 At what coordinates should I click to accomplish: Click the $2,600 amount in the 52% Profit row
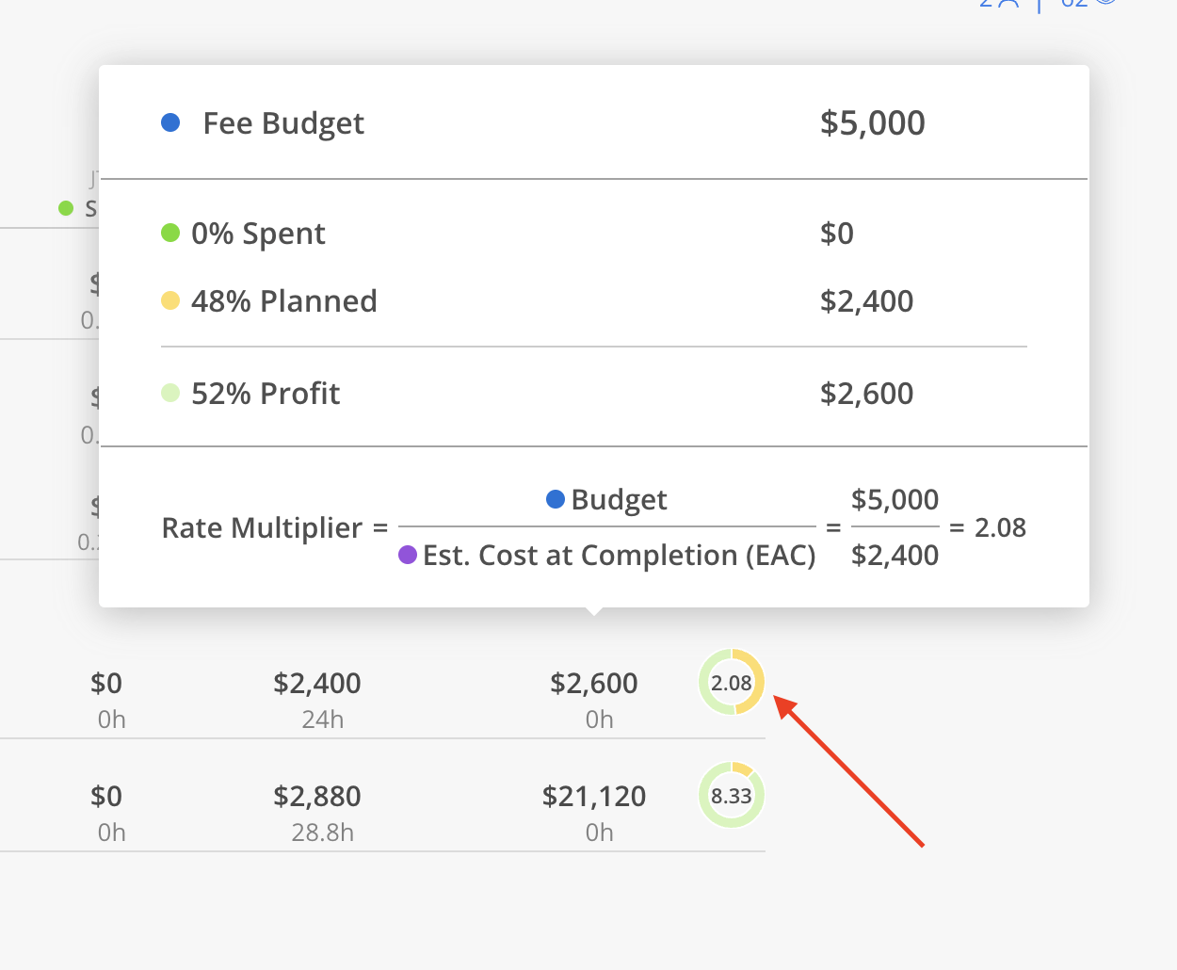[866, 394]
